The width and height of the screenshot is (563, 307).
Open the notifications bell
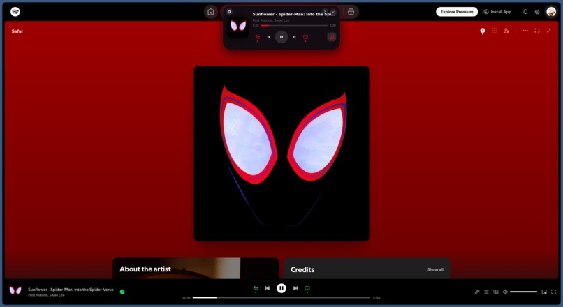pos(525,12)
